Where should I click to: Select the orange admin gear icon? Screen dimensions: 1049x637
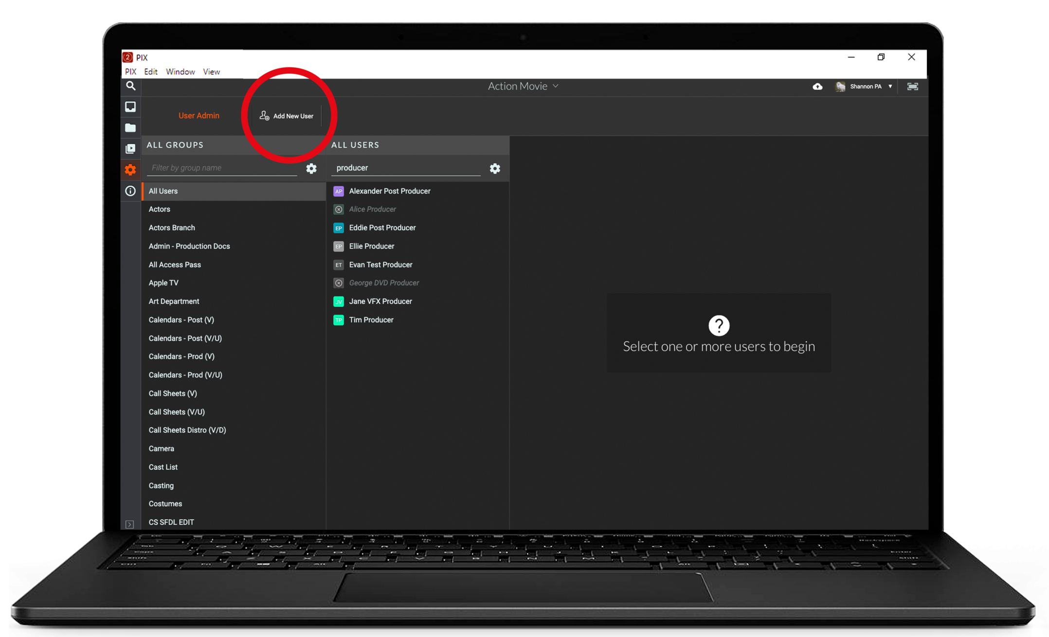tap(130, 170)
